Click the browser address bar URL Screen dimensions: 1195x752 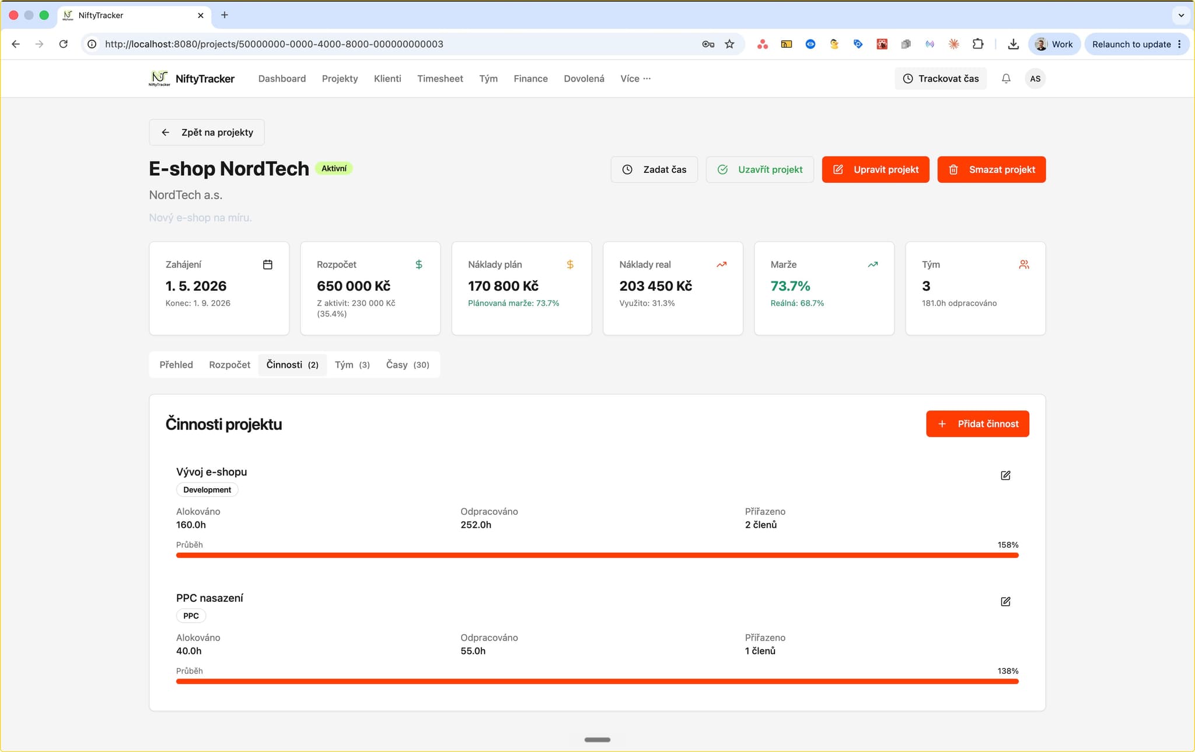click(274, 44)
